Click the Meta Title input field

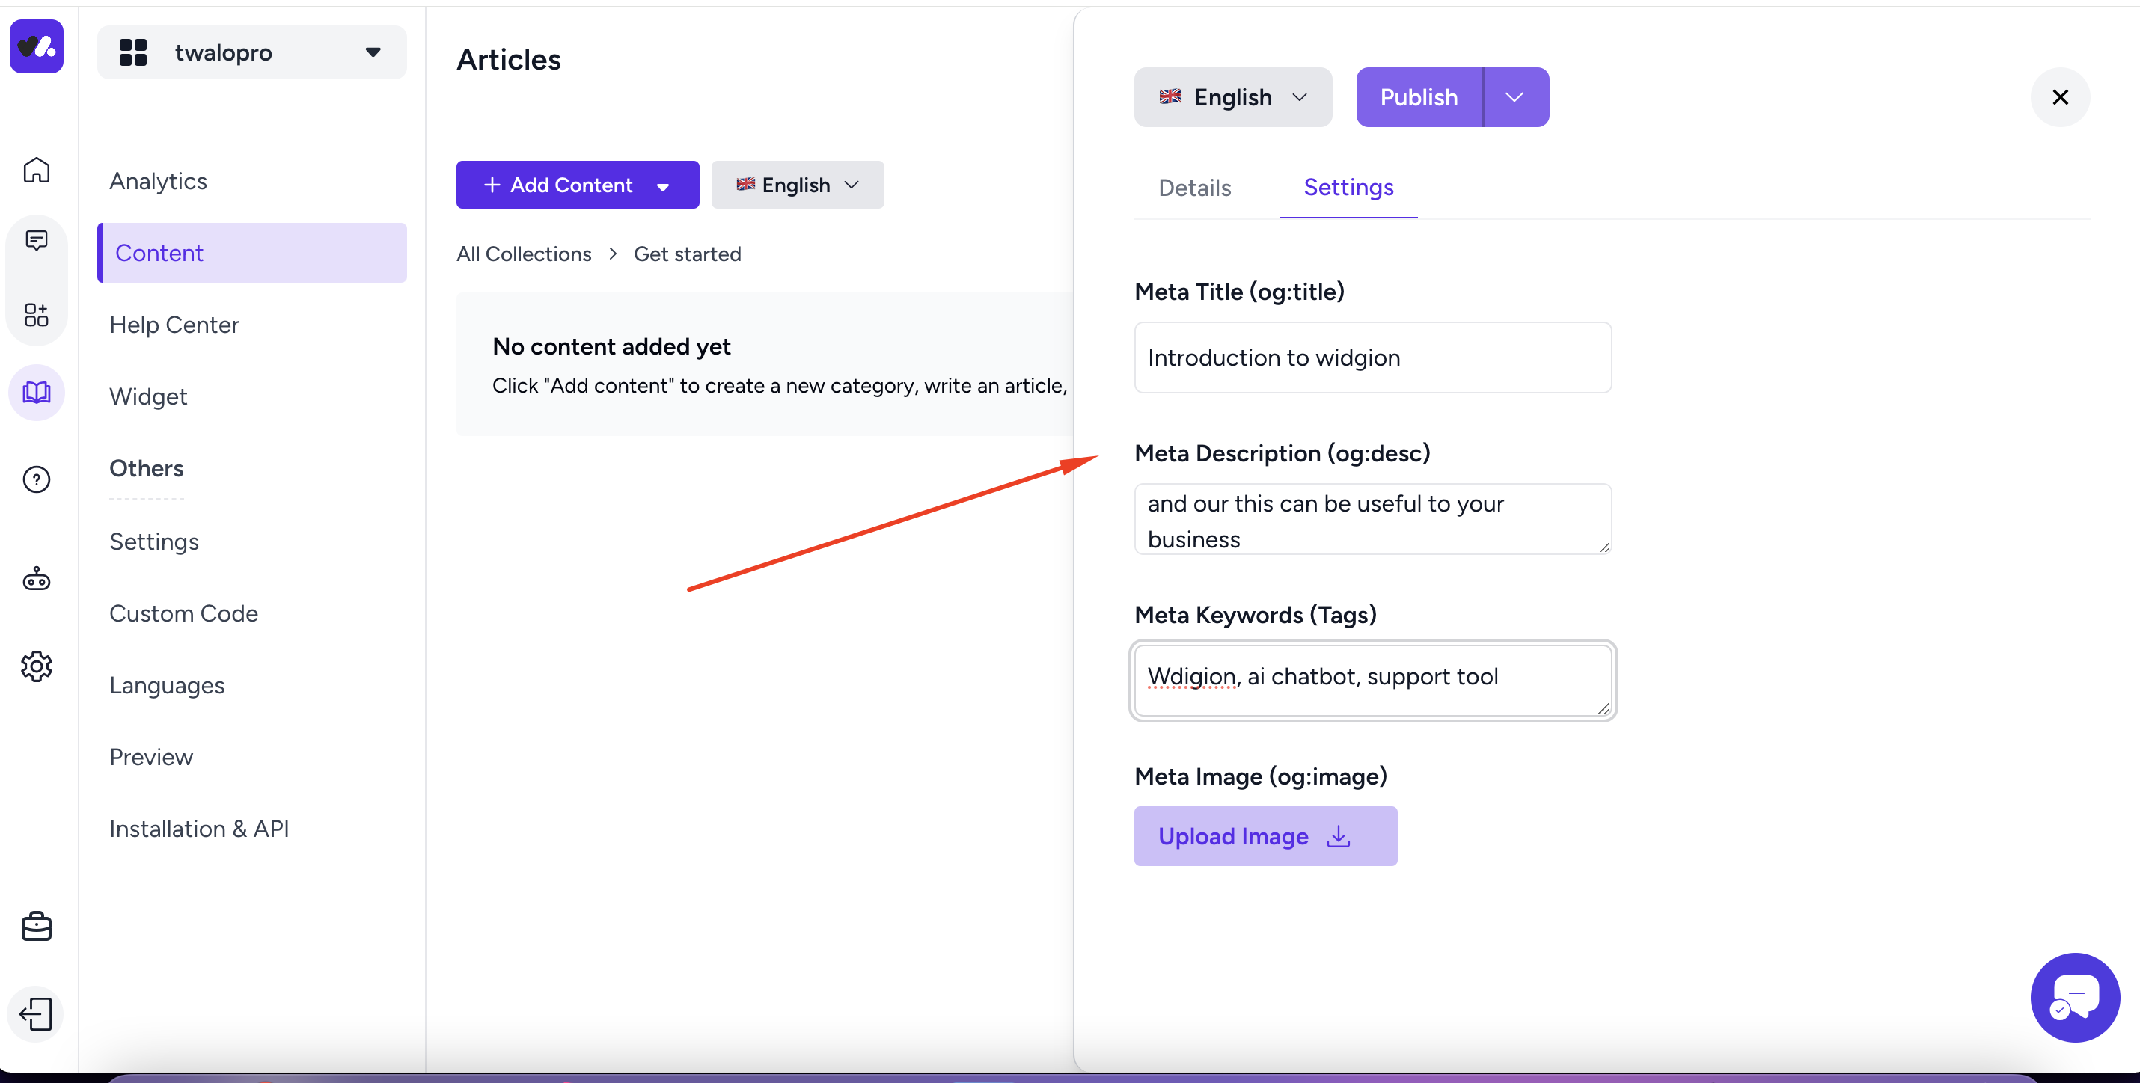point(1372,357)
